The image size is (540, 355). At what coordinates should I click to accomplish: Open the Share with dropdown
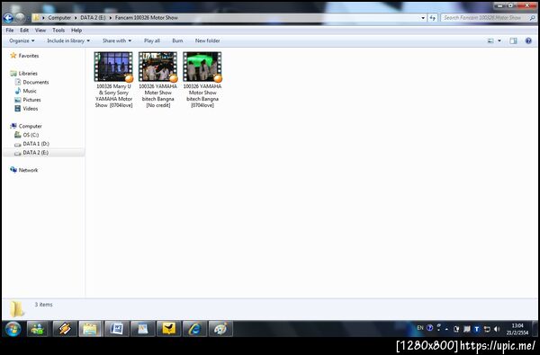coord(117,40)
